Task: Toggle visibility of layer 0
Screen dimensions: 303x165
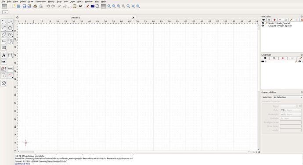Action: (x=299, y=61)
